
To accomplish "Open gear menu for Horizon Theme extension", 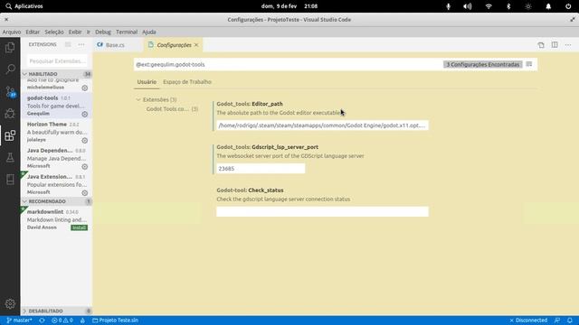I will tap(84, 141).
